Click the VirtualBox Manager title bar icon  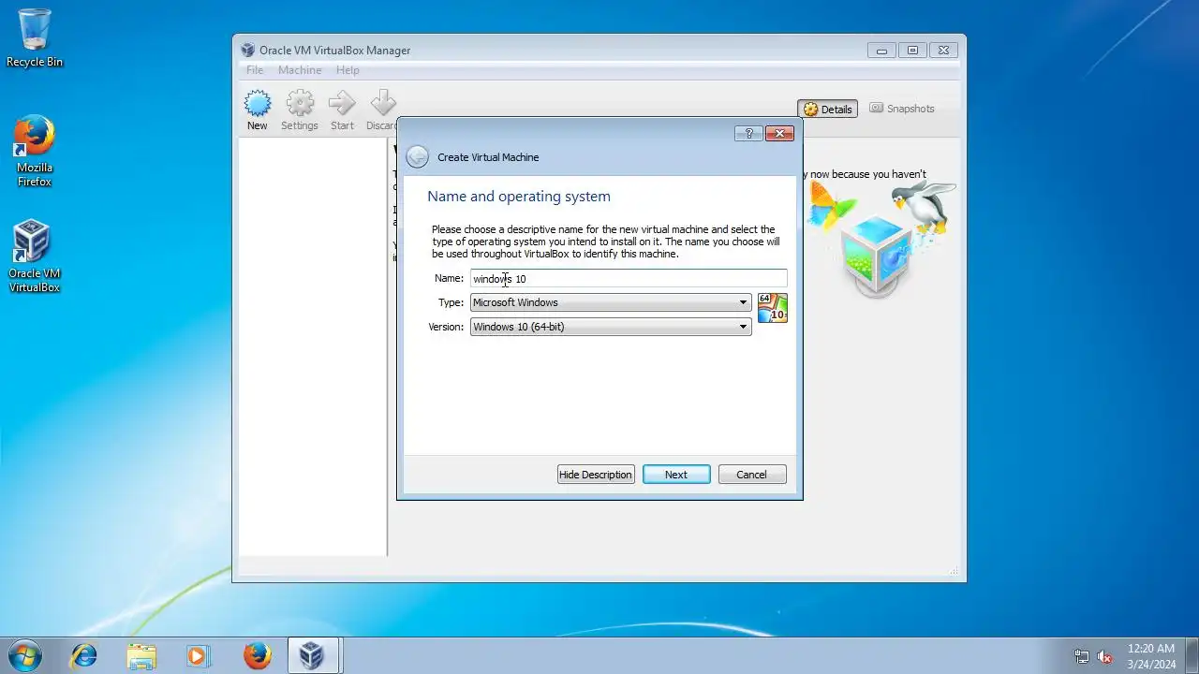(x=247, y=51)
